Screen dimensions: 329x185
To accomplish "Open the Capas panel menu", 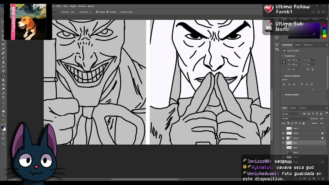I will (x=327, y=108).
